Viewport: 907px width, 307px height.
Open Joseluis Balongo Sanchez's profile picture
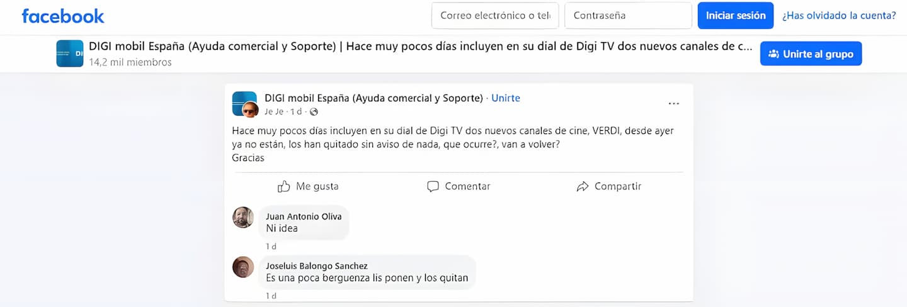click(243, 267)
